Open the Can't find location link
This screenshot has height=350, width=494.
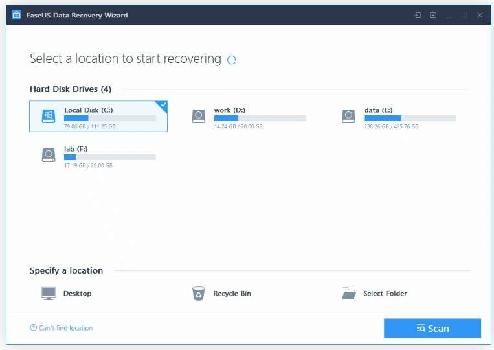(66, 328)
